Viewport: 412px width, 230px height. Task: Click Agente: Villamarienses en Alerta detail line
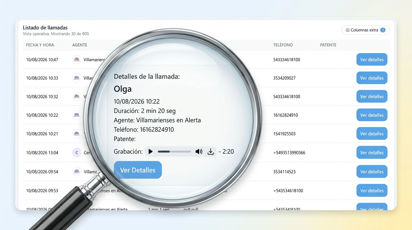(157, 120)
